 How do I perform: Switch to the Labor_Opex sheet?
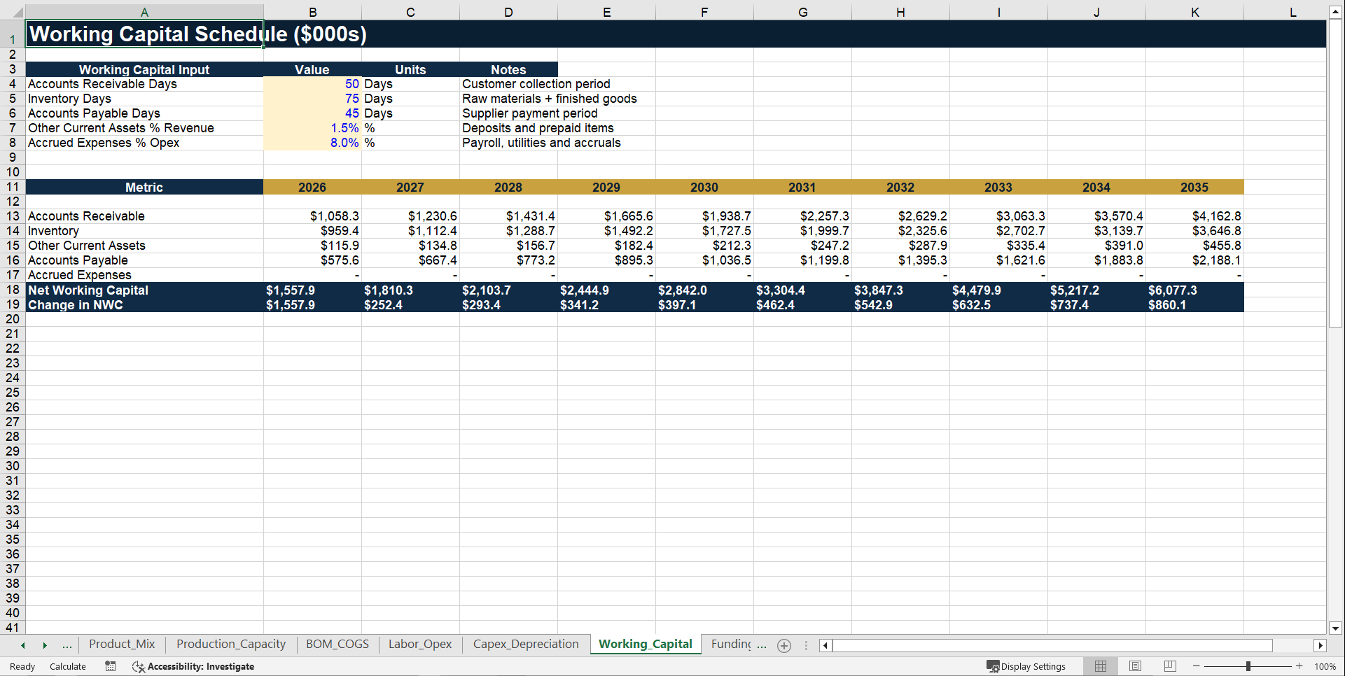[420, 644]
